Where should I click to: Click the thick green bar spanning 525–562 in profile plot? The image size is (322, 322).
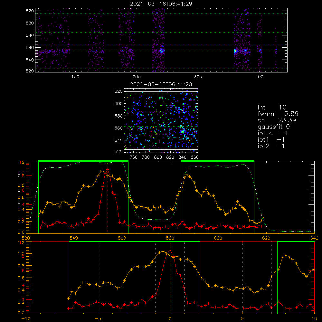pos(83,161)
